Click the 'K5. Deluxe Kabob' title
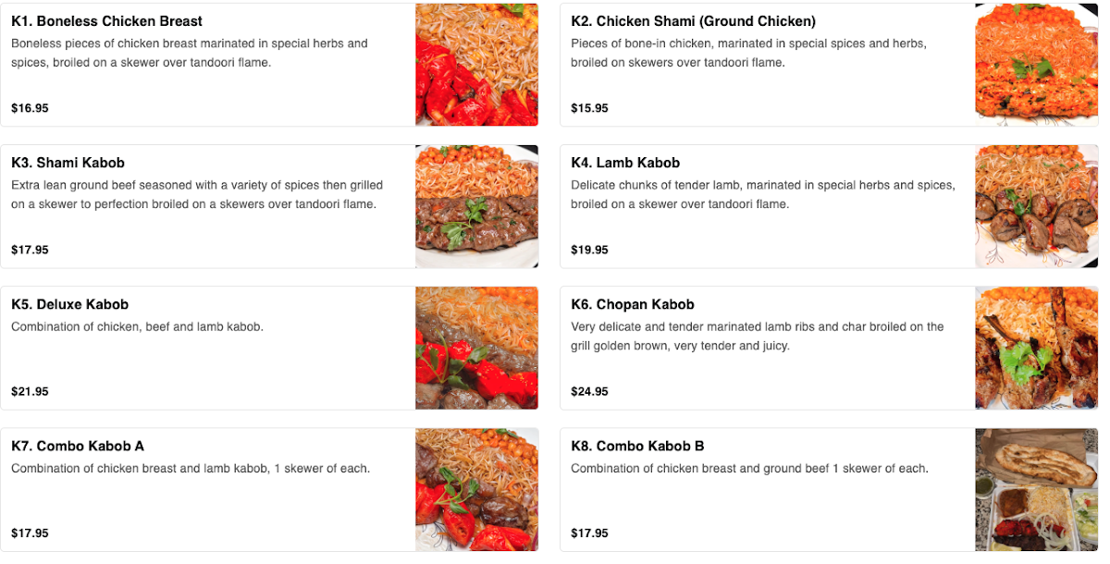1110x564 pixels. tap(69, 304)
